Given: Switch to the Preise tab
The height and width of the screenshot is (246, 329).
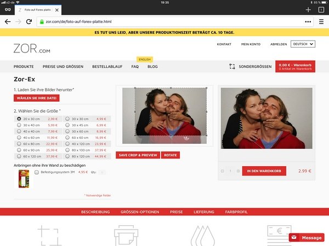Looking at the screenshot, I should click(x=176, y=212).
